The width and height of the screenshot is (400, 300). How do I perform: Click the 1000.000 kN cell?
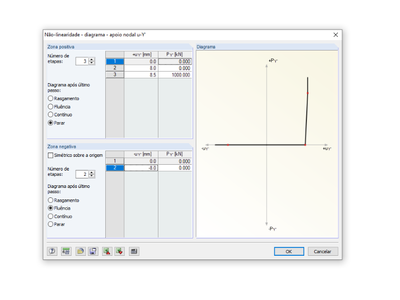click(x=175, y=75)
